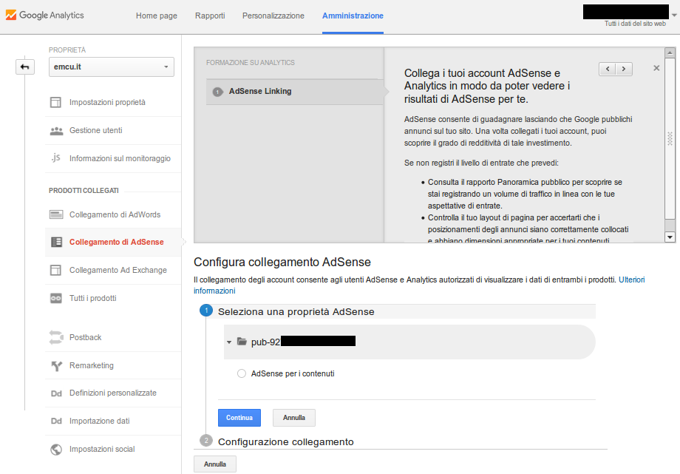Image resolution: width=680 pixels, height=474 pixels.
Task: Click the Tutti i dati del sito web label
Action: click(635, 24)
